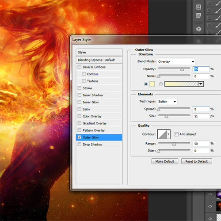Viewport: 221px width, 221px height.
Task: Expand the contour picker arrow
Action: coord(168,134)
